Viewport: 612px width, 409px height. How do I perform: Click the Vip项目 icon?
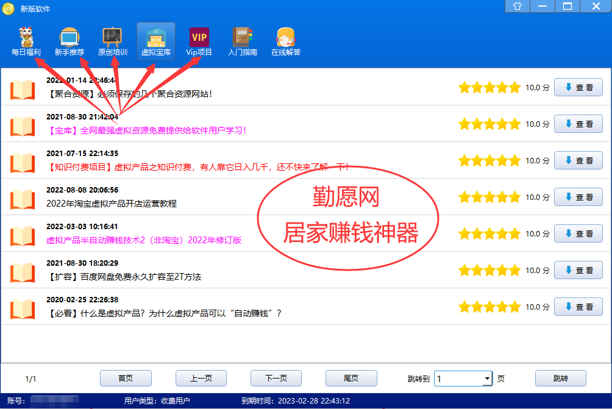point(199,38)
